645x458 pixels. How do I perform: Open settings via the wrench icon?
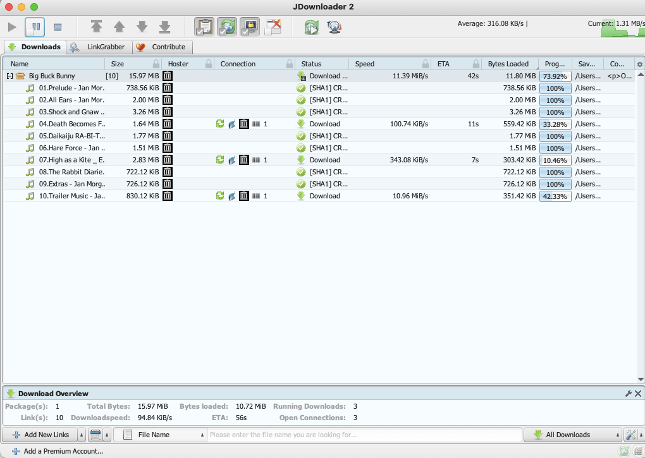click(x=630, y=435)
